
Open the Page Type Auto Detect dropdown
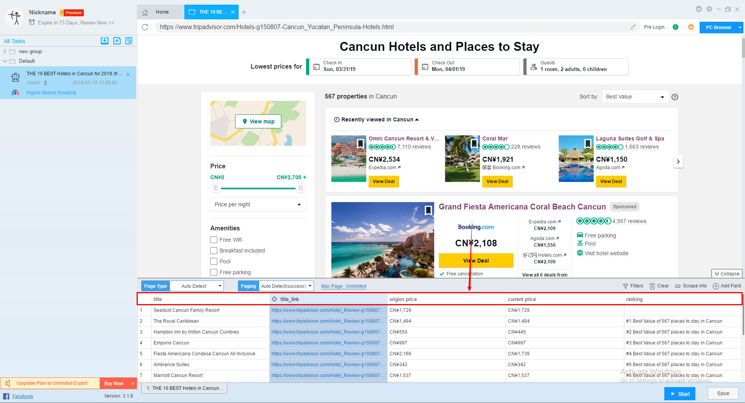(197, 286)
